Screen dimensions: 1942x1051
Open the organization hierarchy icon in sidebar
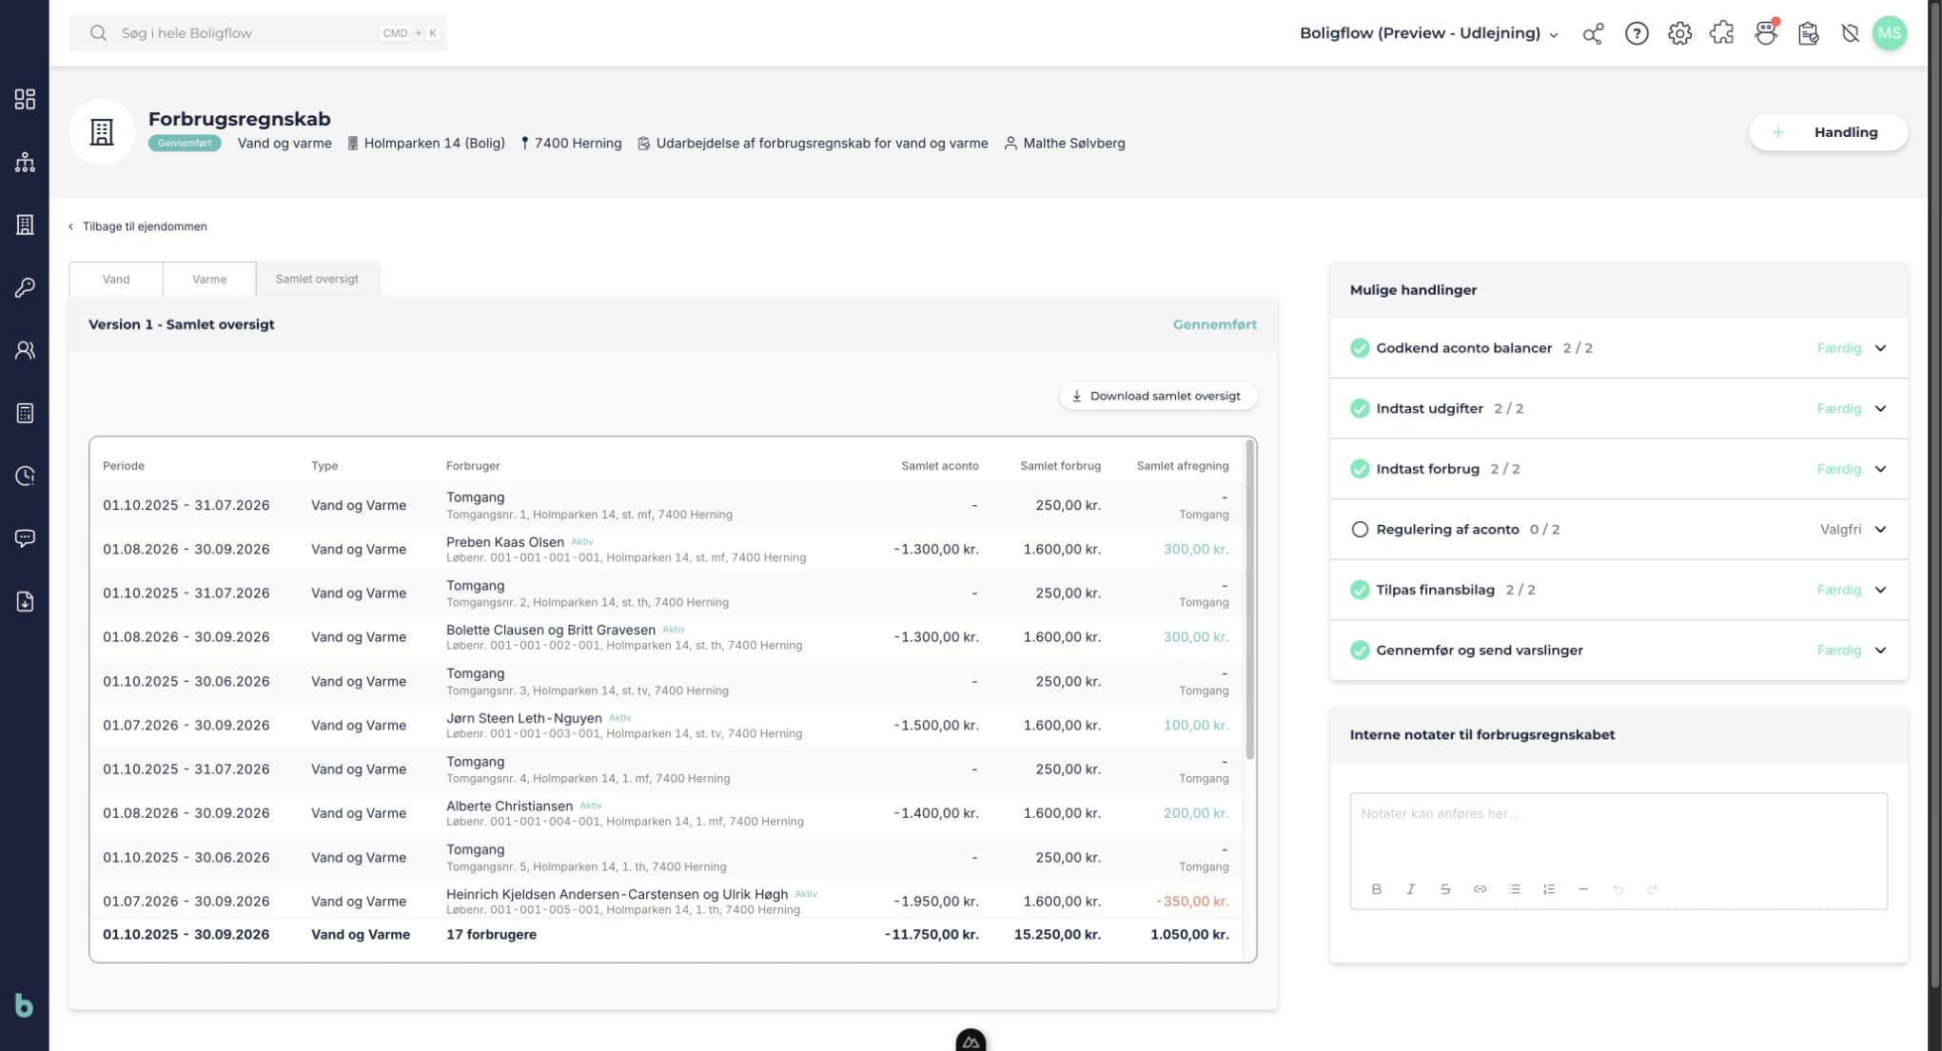pos(25,162)
